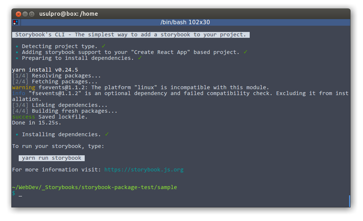
Task: Open the https://storybook.js.org link
Action: pyautogui.click(x=144, y=170)
